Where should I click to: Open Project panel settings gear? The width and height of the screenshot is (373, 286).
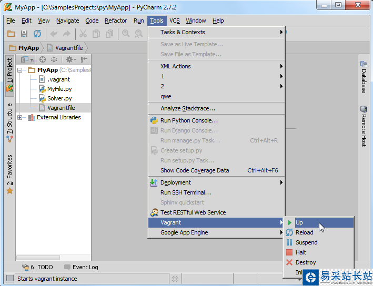[70, 59]
